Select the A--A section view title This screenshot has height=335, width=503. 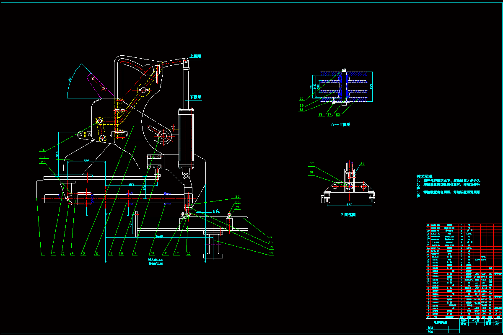pos(340,124)
